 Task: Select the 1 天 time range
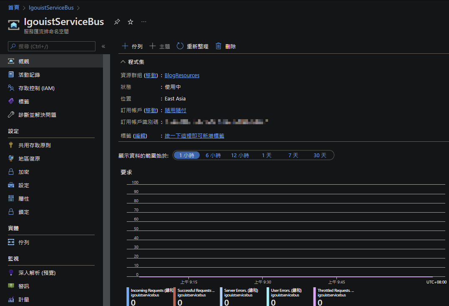[266, 155]
